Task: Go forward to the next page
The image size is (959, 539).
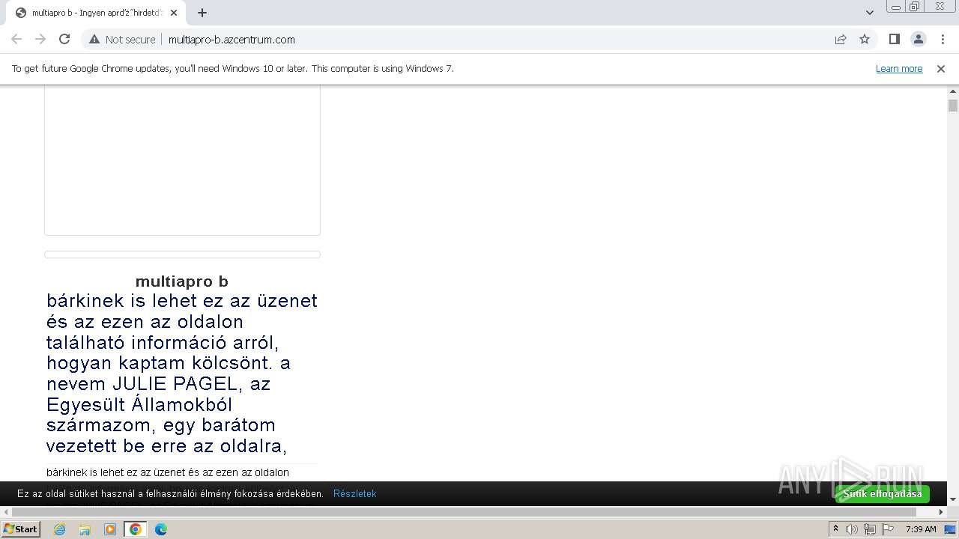Action: [40, 40]
